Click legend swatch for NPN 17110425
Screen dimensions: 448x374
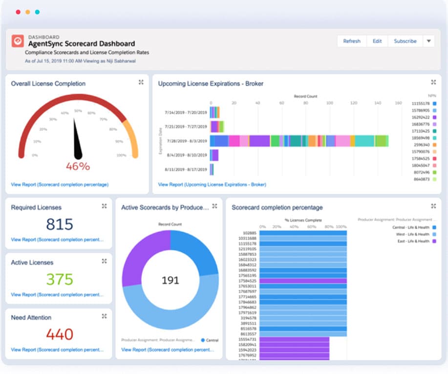tap(434, 131)
